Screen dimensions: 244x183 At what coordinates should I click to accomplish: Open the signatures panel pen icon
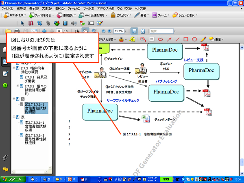tap(5, 74)
